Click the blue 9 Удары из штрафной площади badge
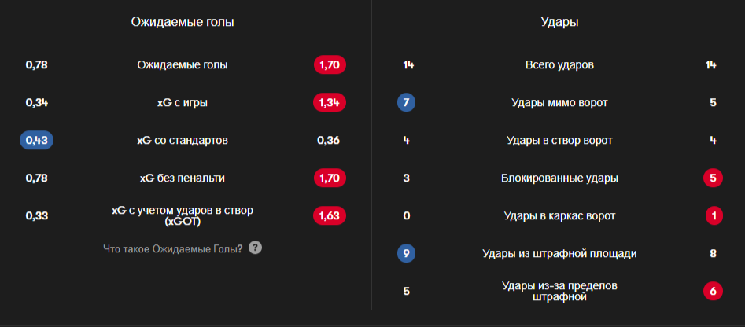 click(x=406, y=253)
